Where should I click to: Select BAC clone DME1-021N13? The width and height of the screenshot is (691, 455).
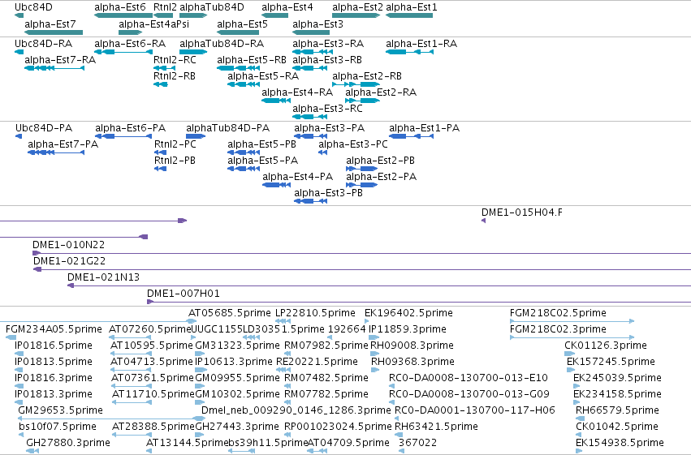379,285
